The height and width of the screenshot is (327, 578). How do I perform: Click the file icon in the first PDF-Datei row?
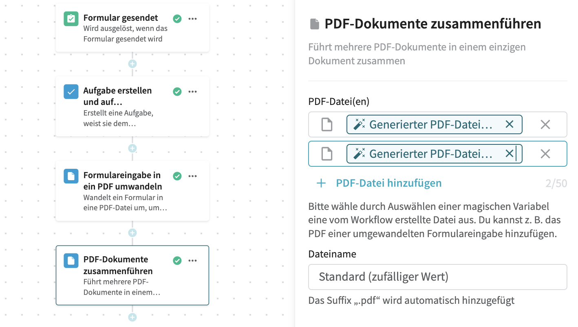pyautogui.click(x=327, y=124)
